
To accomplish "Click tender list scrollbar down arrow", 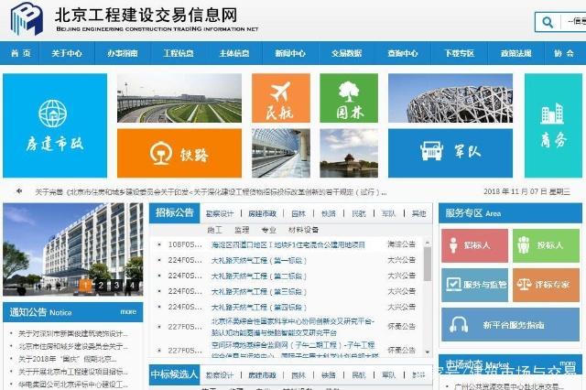I will point(428,352).
